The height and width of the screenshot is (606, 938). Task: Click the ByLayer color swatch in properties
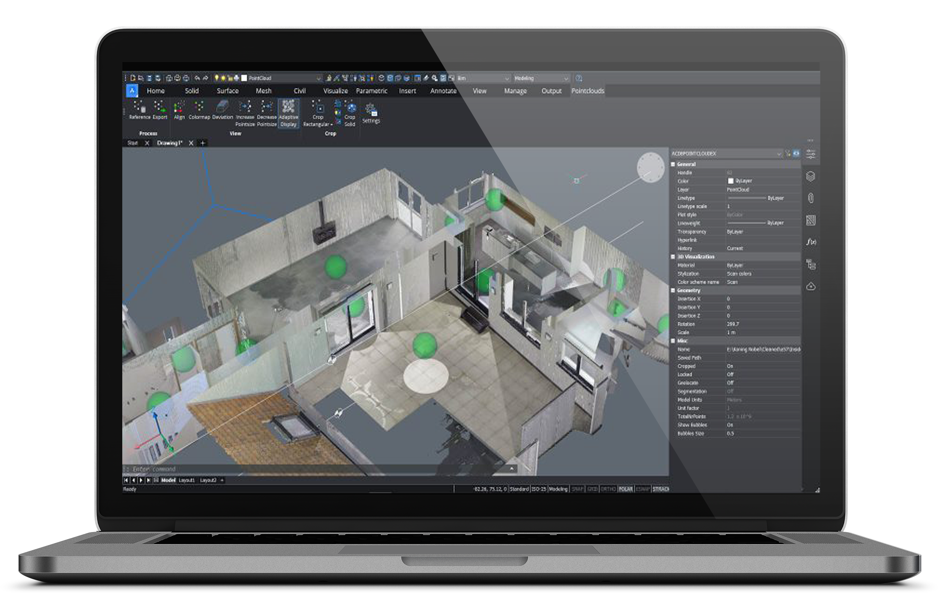[x=730, y=181]
